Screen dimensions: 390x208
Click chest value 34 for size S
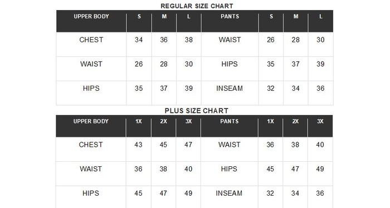tap(139, 39)
